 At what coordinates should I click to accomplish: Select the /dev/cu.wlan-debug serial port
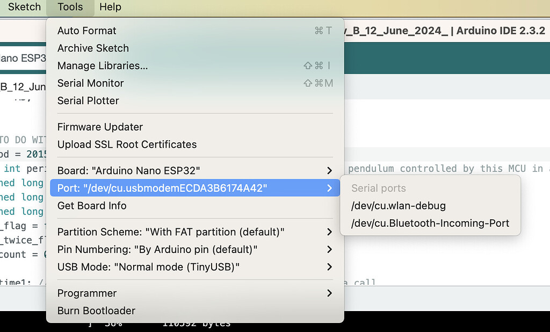tap(399, 205)
